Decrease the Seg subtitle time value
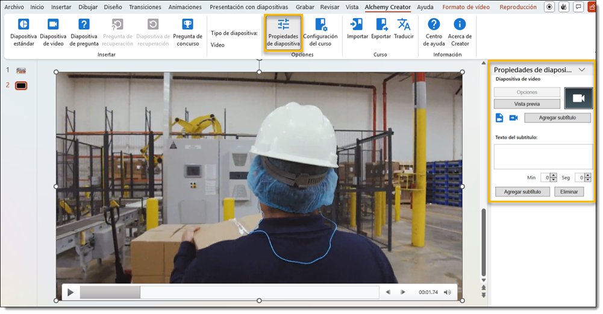This screenshot has height=314, width=603. tap(588, 180)
